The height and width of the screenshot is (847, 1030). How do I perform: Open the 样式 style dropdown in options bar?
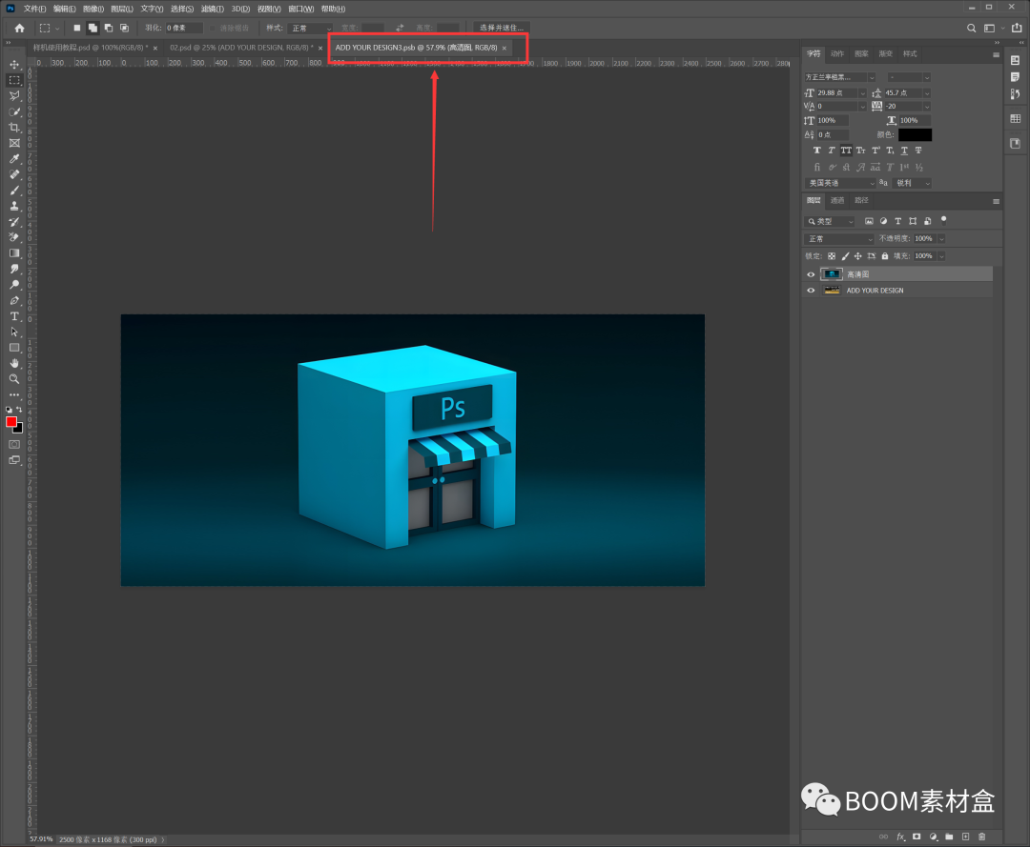pos(311,29)
